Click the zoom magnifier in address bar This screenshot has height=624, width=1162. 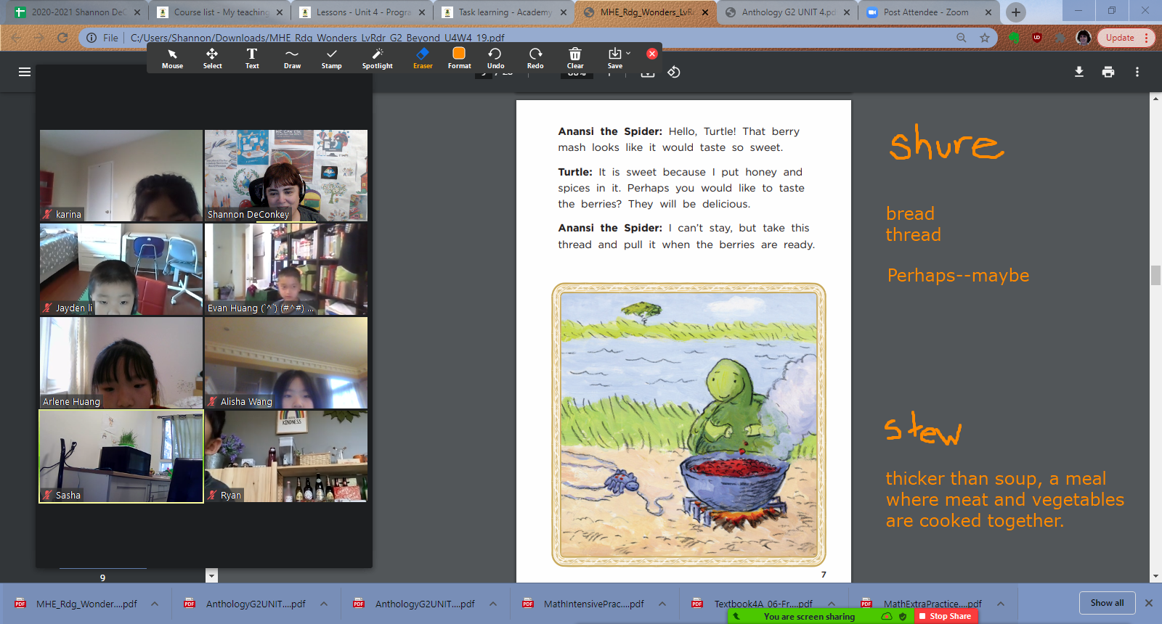tap(962, 38)
